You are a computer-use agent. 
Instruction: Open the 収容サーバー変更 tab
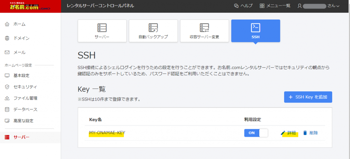pos(204,31)
